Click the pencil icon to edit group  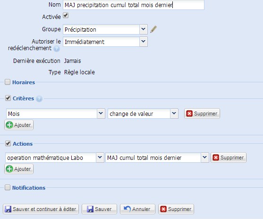coord(153,29)
